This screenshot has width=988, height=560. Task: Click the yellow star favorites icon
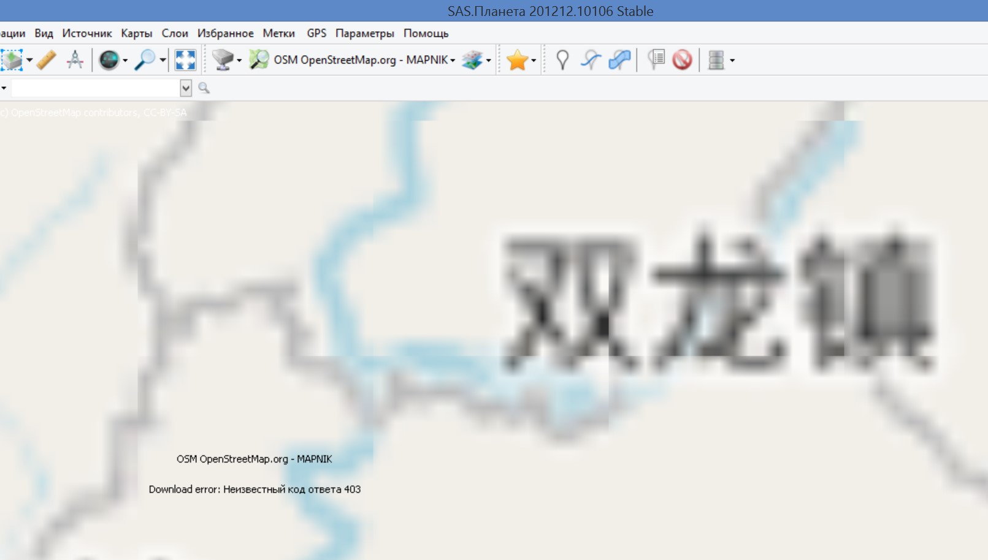pos(517,60)
